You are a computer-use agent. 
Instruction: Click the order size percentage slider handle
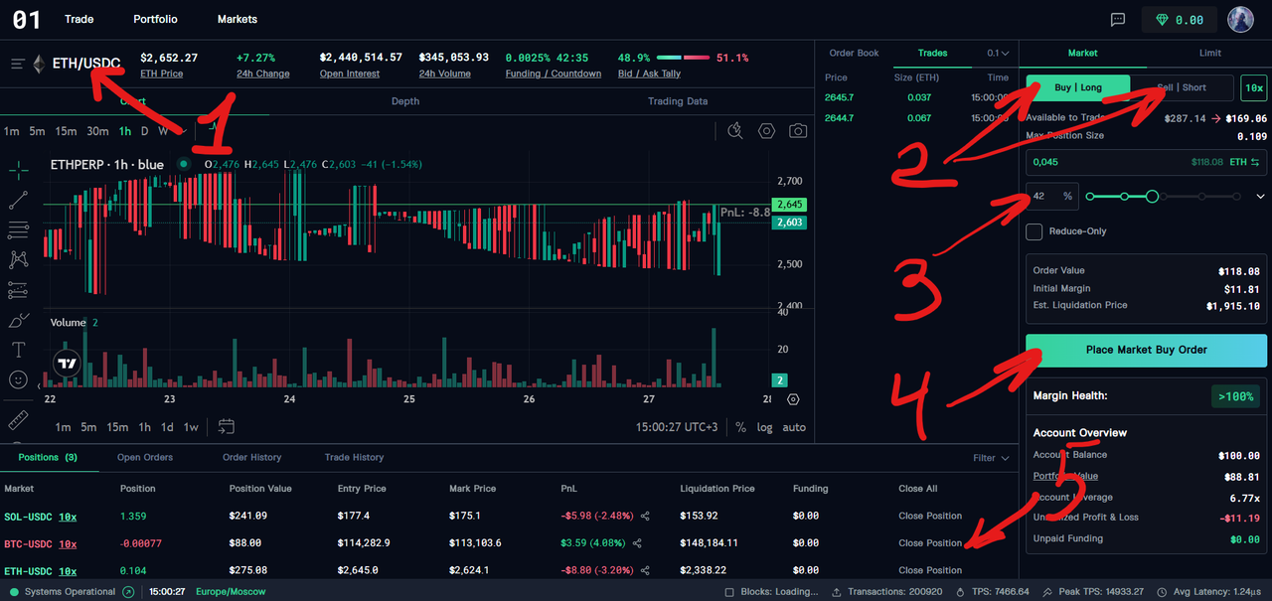(x=1152, y=197)
